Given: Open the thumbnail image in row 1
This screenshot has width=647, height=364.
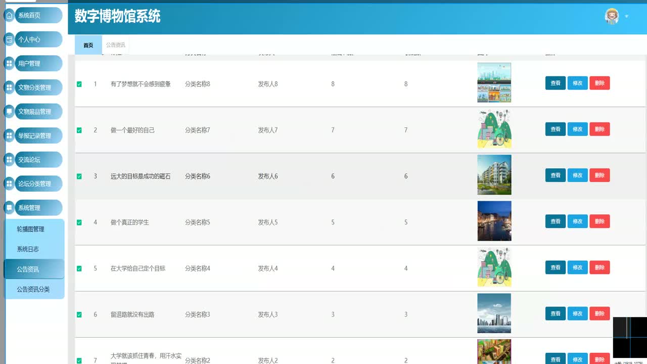Looking at the screenshot, I should click(494, 82).
